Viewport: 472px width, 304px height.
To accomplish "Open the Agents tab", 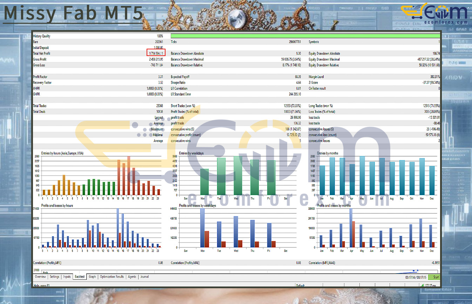I will click(x=132, y=277).
